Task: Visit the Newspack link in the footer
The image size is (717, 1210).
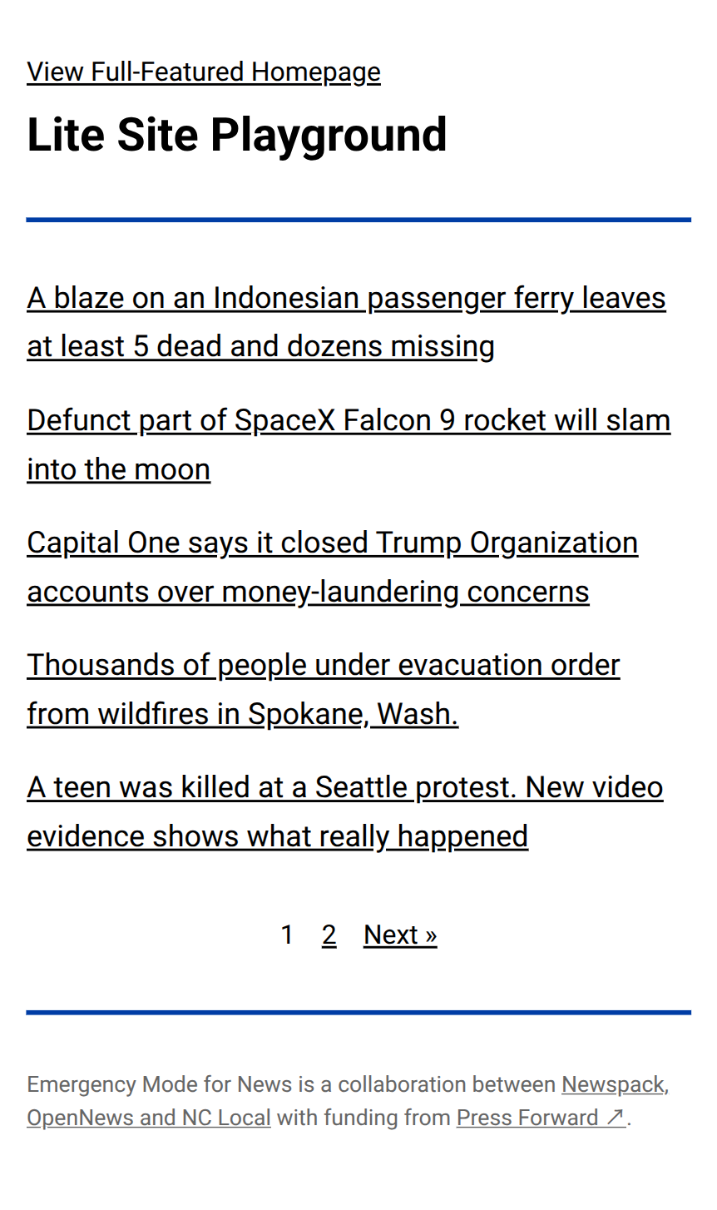Action: point(613,1084)
